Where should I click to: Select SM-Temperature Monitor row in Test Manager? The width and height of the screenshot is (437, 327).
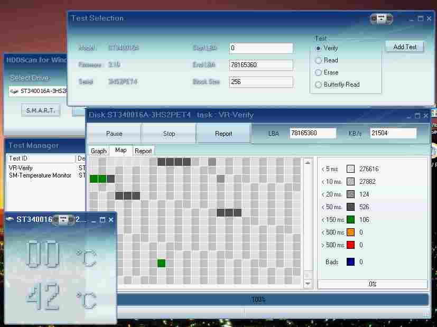pyautogui.click(x=47, y=175)
